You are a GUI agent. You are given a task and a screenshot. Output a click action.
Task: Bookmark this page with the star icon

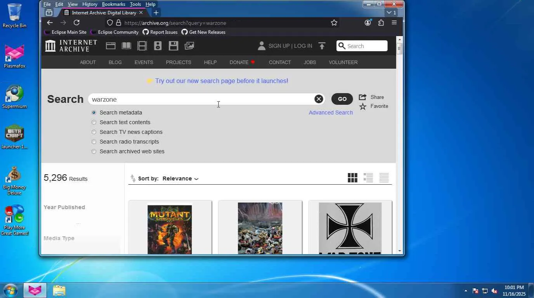(334, 23)
